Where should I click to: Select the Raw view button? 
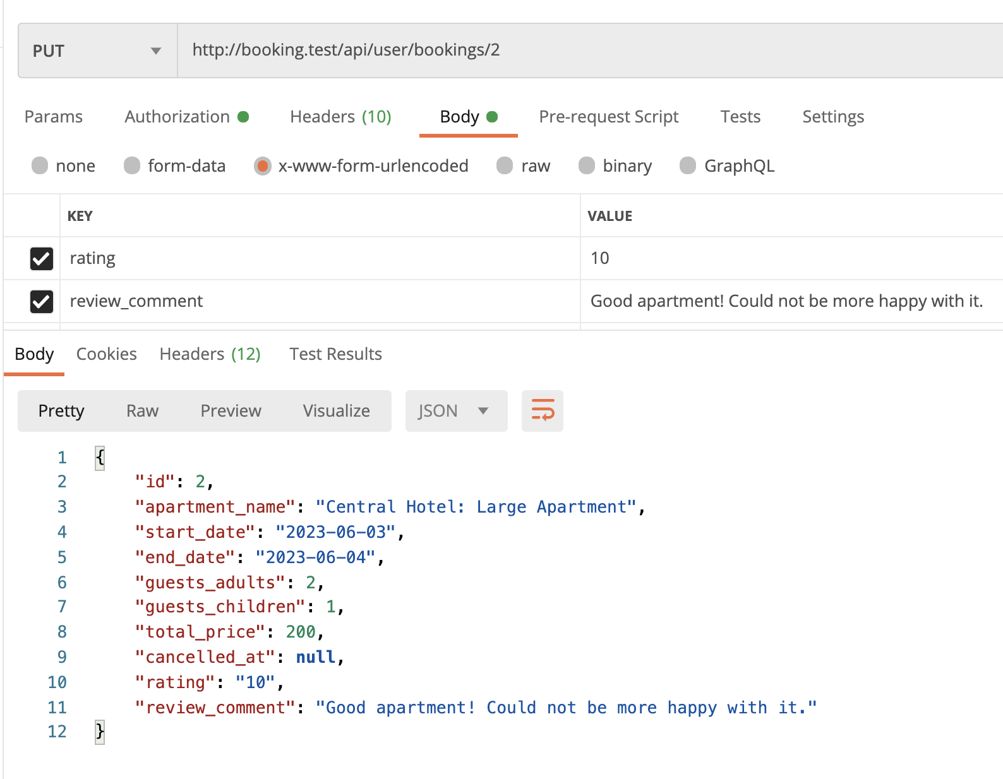pos(142,411)
